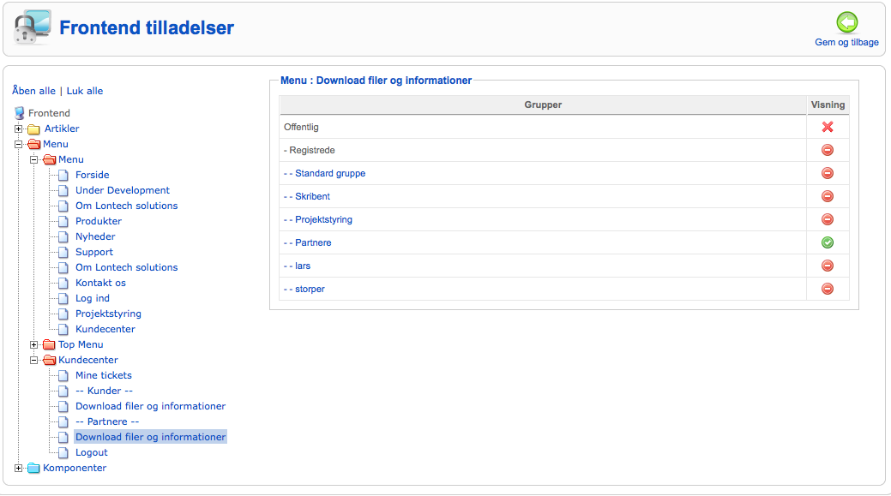Screen dimensions: 891x496
Task: Click the red Top Menu folder icon
Action: 49,345
